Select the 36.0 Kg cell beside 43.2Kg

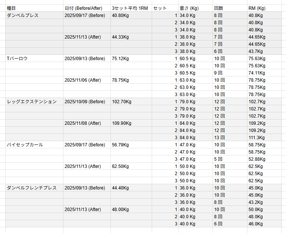pos(196,202)
